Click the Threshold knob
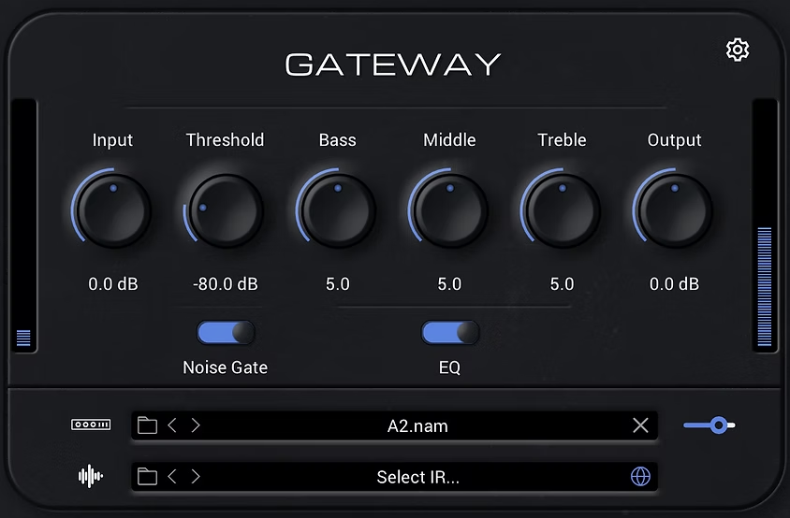This screenshot has width=790, height=518. coord(226,210)
